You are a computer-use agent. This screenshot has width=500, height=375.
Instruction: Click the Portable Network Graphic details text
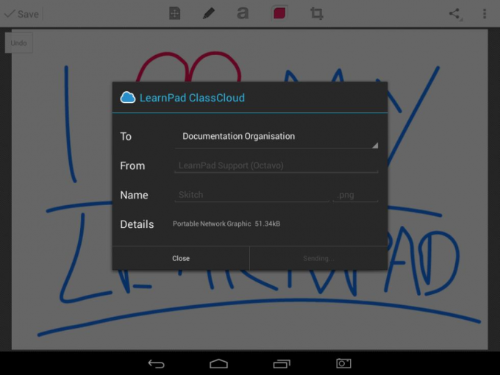coord(212,224)
